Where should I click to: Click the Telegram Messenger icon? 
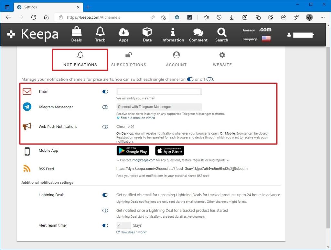27,107
